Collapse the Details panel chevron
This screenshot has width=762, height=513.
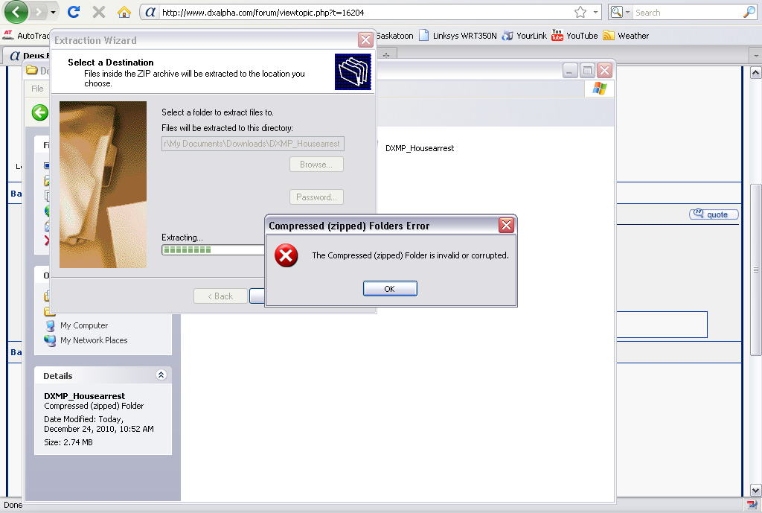point(161,375)
